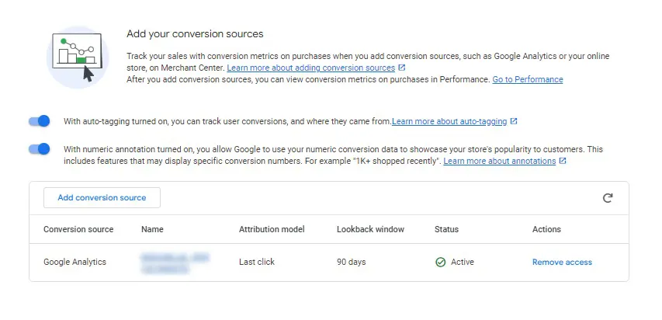Click the refresh icon in conversion table
Viewport: 662px width, 320px height.
tap(608, 198)
